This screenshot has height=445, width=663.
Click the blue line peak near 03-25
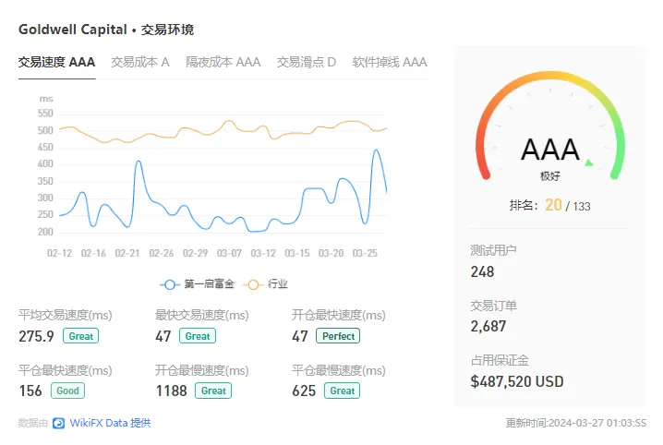(376, 150)
